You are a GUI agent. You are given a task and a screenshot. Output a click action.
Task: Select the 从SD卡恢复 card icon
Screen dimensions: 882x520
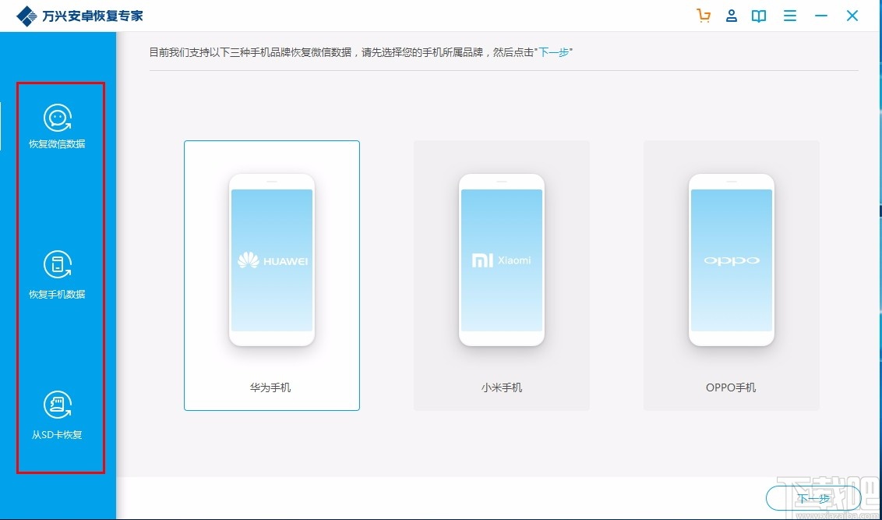tap(58, 405)
